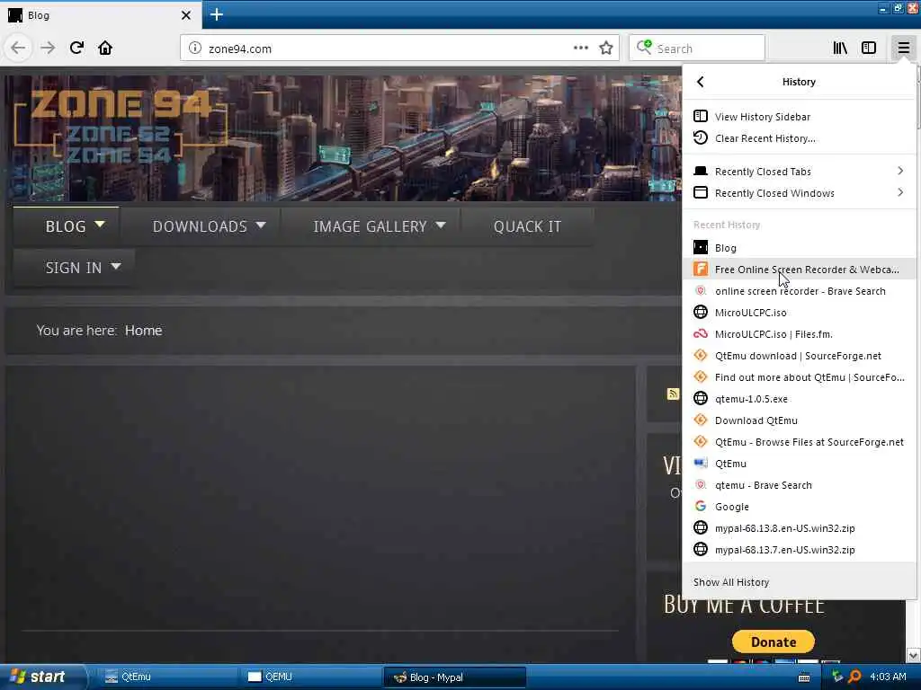Viewport: 921px width, 690px height.
Task: Click the orange magnifier tray icon
Action: point(855,677)
